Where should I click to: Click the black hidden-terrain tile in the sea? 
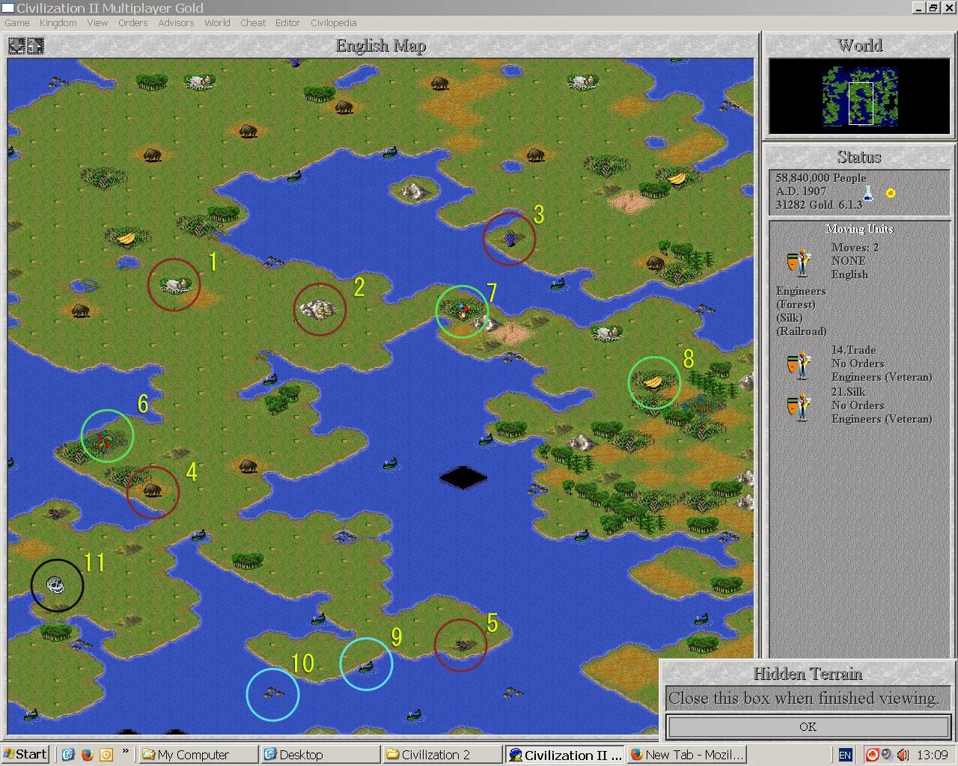463,477
